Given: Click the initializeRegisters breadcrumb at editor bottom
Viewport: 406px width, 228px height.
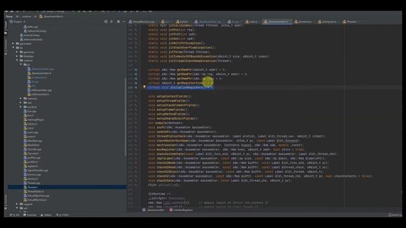Looking at the screenshot, I should [181, 210].
